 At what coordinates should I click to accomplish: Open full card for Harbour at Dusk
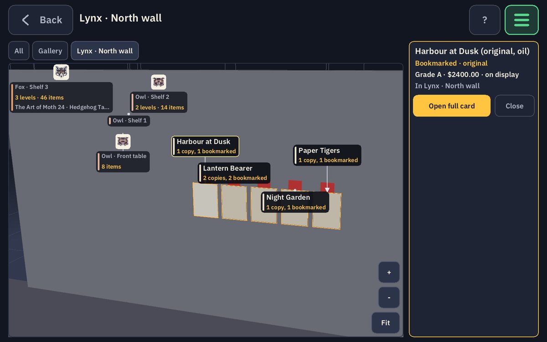[x=452, y=106]
